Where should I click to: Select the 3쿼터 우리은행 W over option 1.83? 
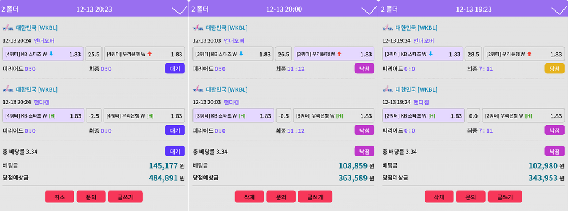pos(334,54)
